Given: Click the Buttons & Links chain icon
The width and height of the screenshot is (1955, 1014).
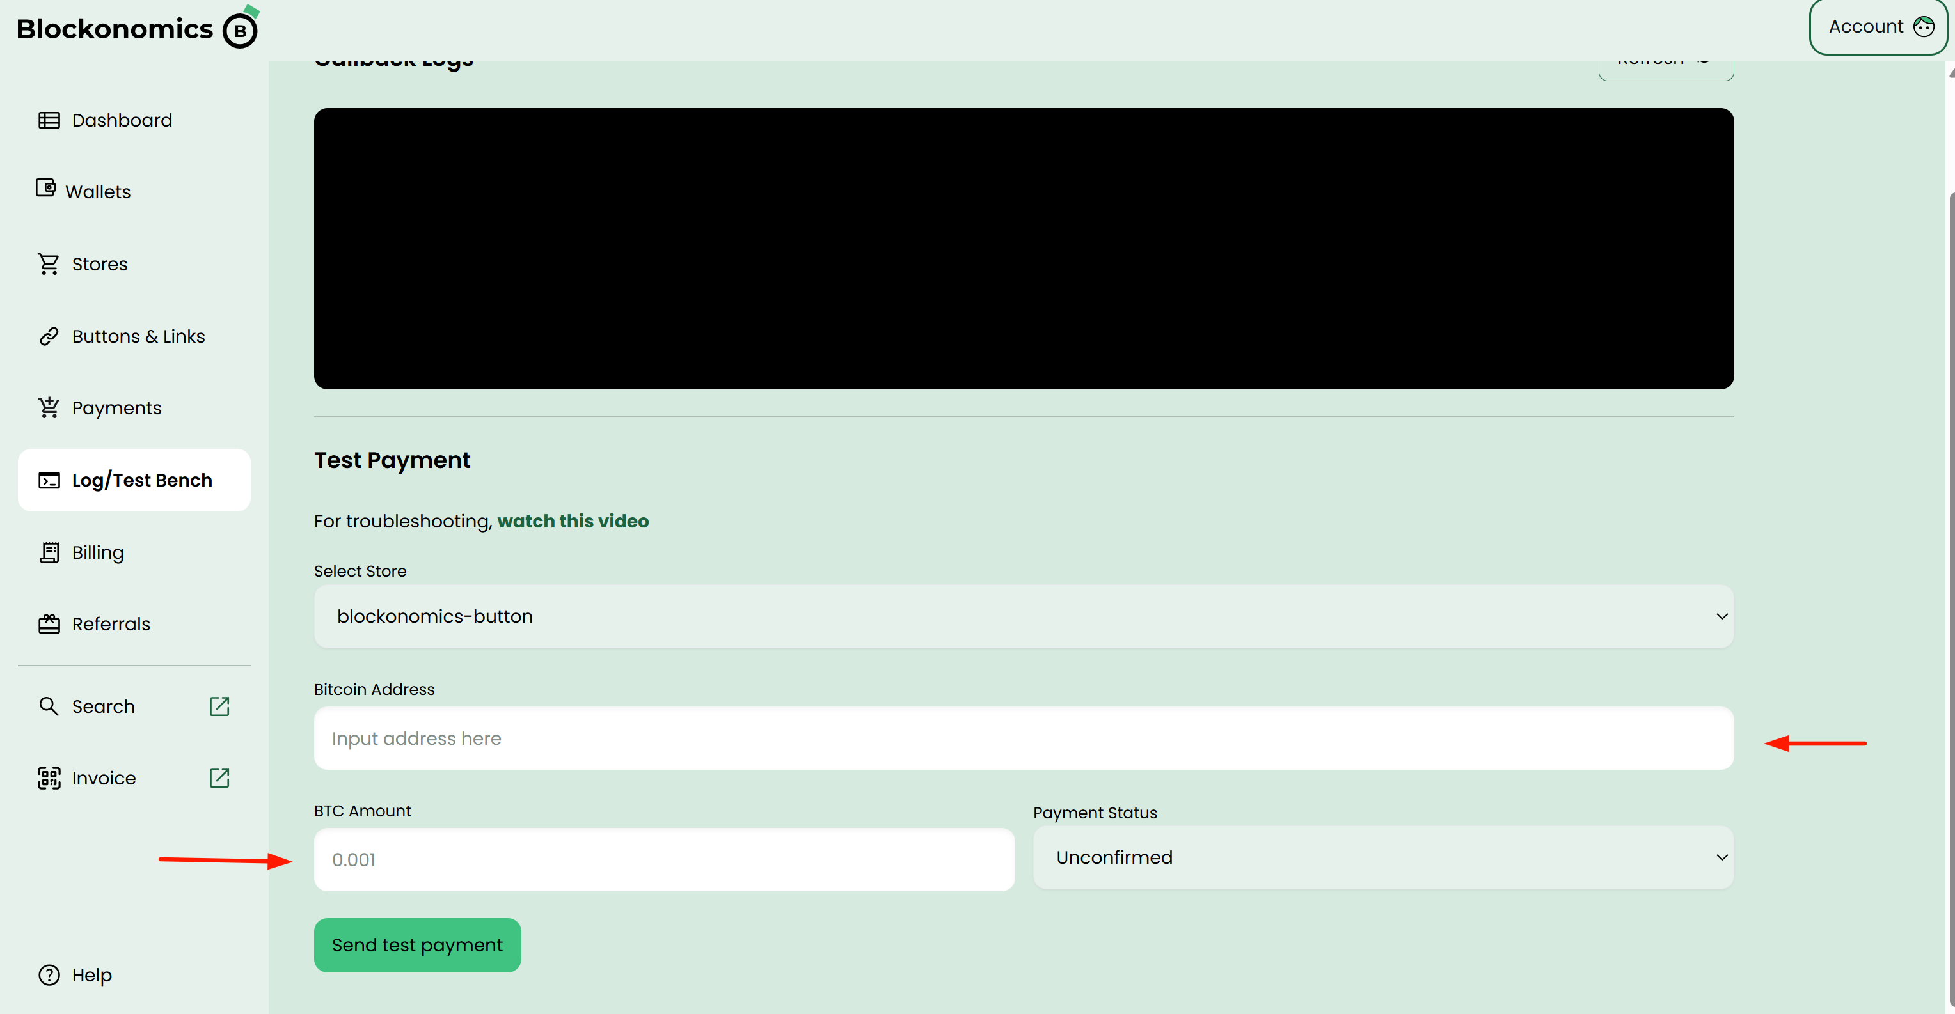Looking at the screenshot, I should pyautogui.click(x=49, y=336).
